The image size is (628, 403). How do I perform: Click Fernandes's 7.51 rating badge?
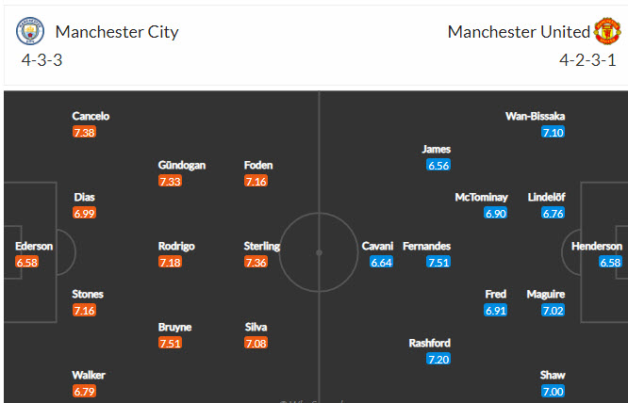pyautogui.click(x=438, y=263)
